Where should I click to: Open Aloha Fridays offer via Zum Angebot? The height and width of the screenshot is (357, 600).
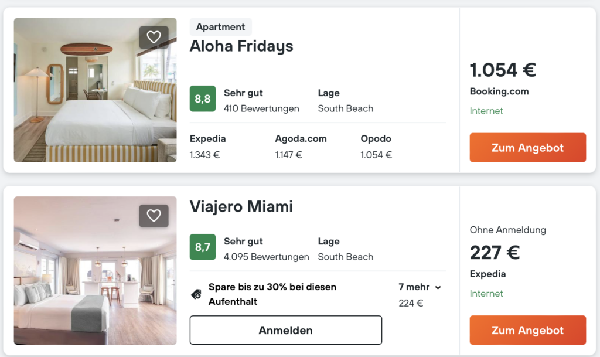[527, 148]
